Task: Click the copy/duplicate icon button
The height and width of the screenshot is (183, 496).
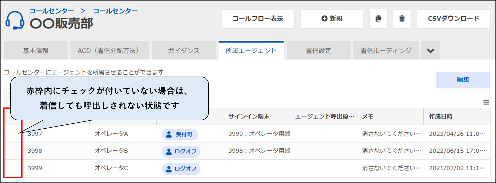Action: (378, 19)
